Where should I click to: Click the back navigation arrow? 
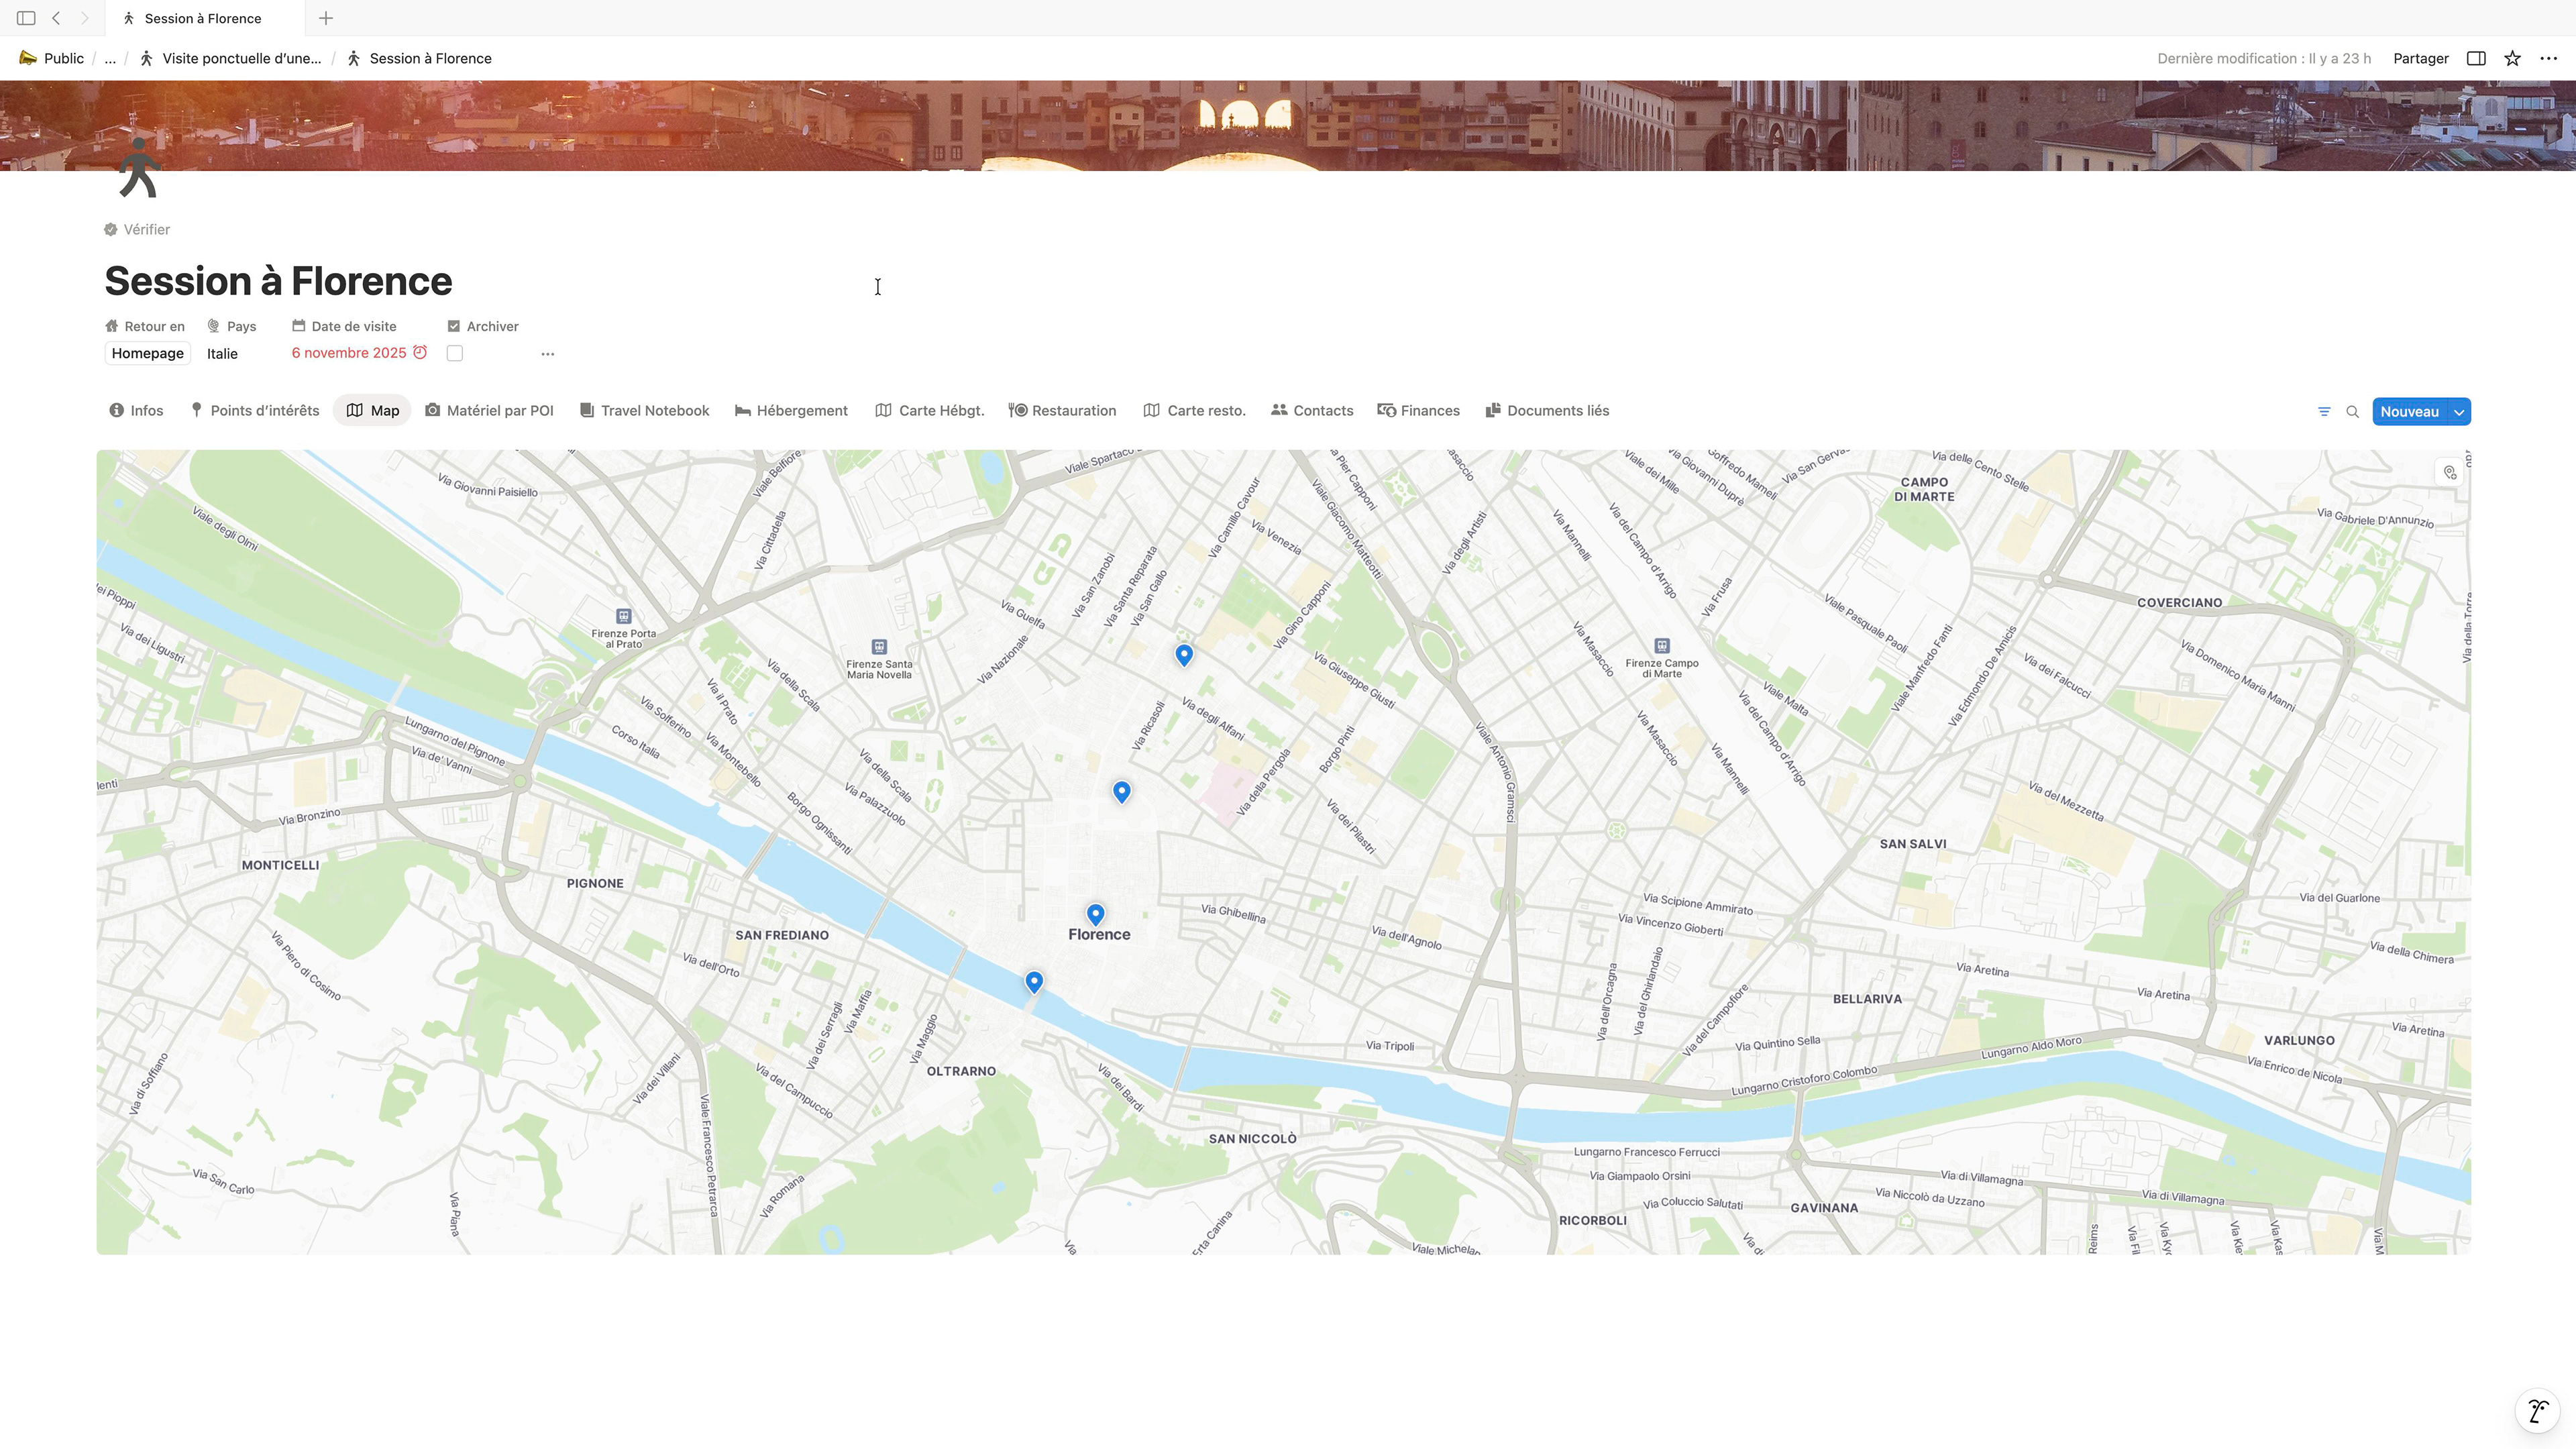(x=56, y=18)
